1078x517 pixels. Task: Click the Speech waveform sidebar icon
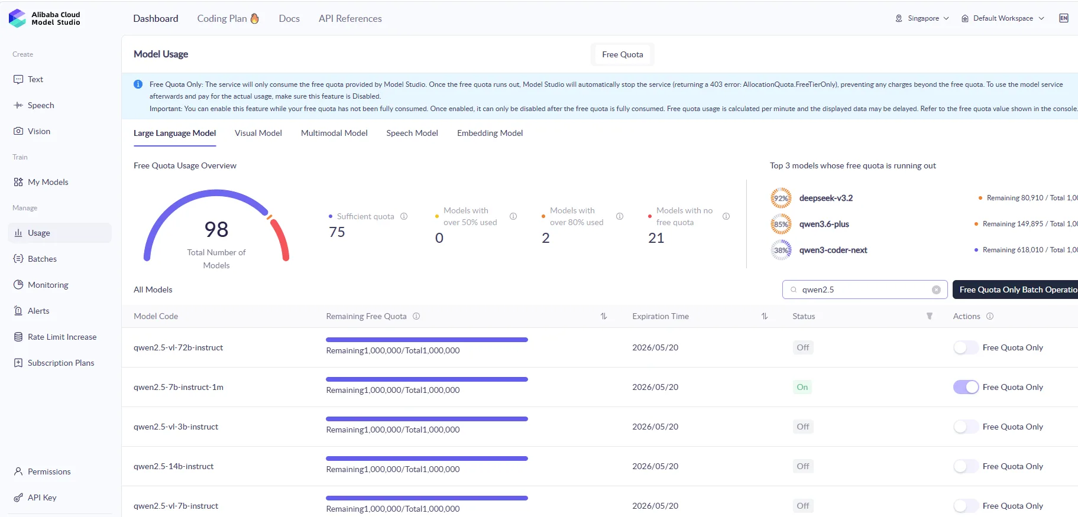[x=18, y=105]
